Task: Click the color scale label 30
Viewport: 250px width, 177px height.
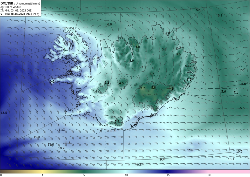Action: click(210, 175)
